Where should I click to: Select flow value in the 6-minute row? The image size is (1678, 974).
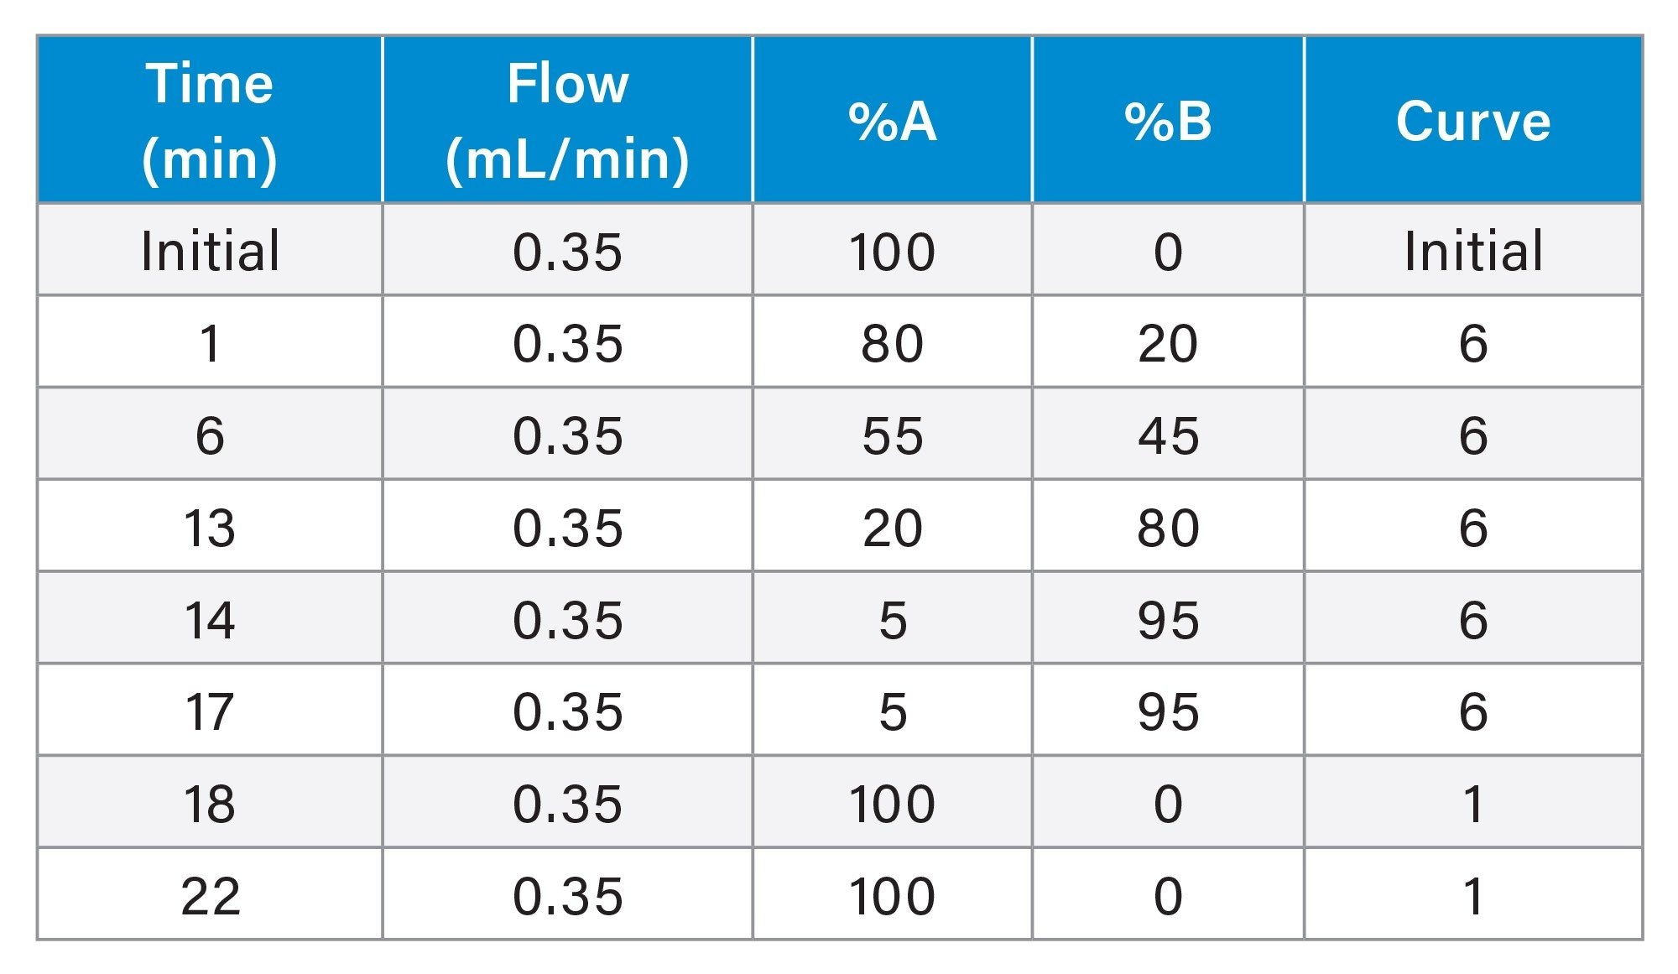point(567,435)
